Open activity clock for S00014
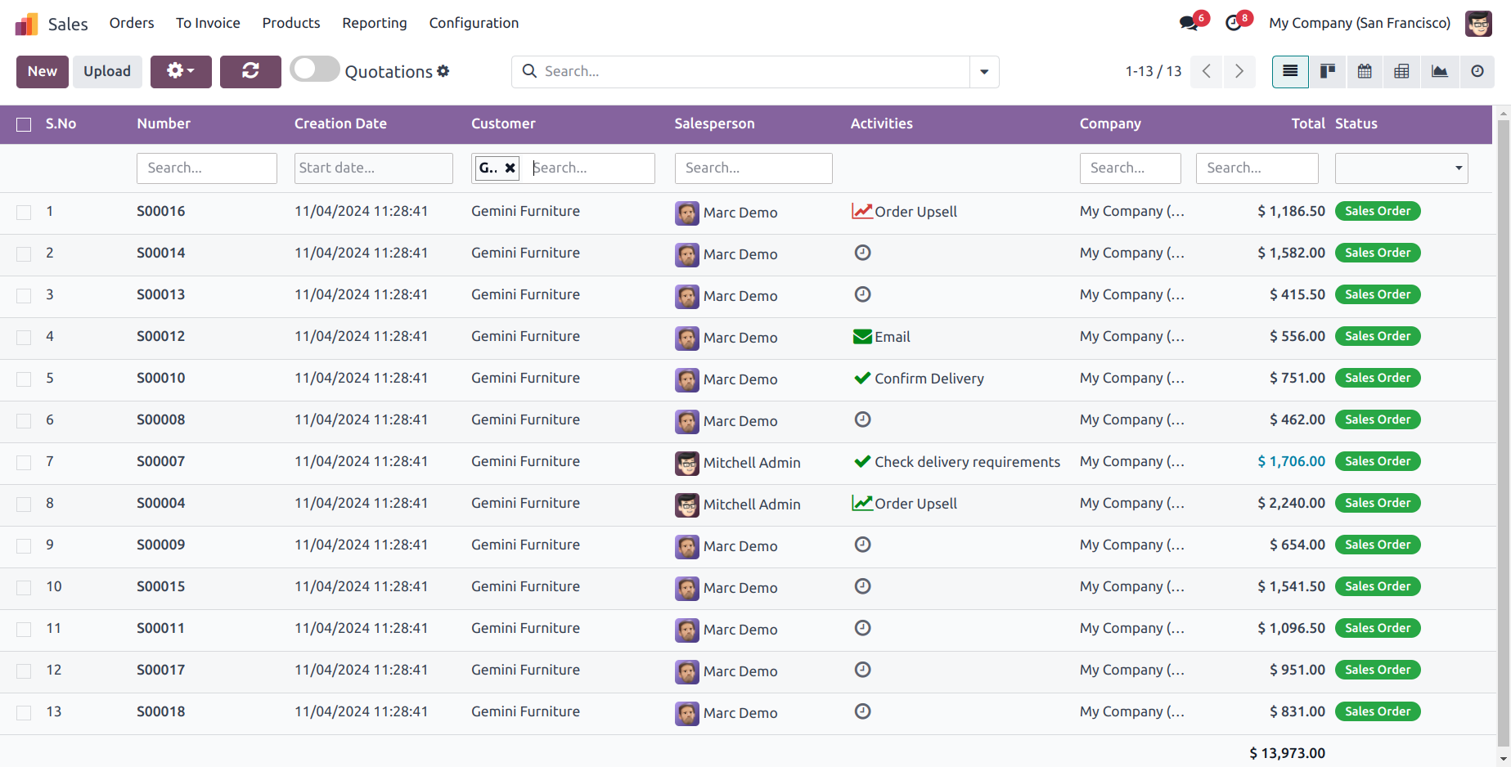Image resolution: width=1511 pixels, height=767 pixels. tap(862, 253)
